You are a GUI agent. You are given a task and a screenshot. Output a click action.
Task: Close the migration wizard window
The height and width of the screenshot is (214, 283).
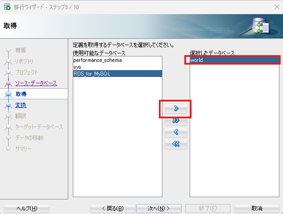277,7
